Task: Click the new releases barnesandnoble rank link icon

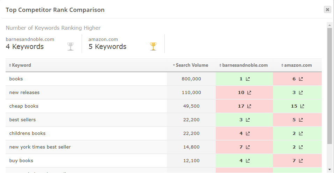Action: (x=249, y=93)
